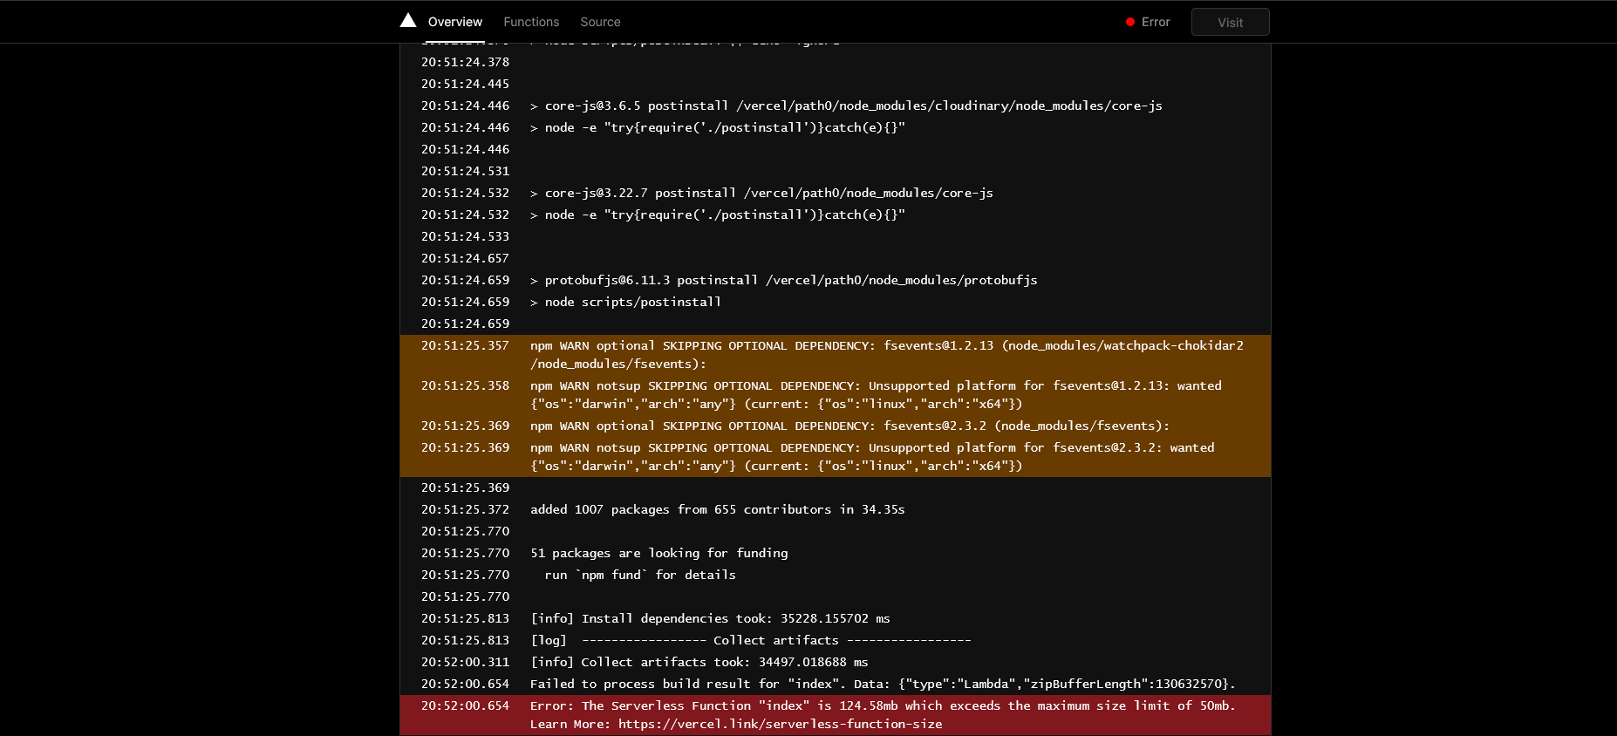The image size is (1617, 736).
Task: Select '51 packages are looking for funding'
Action: 836,553
